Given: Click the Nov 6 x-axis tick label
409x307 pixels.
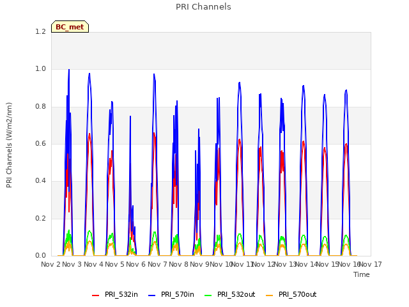Looking at the screenshot, I should [135, 264].
